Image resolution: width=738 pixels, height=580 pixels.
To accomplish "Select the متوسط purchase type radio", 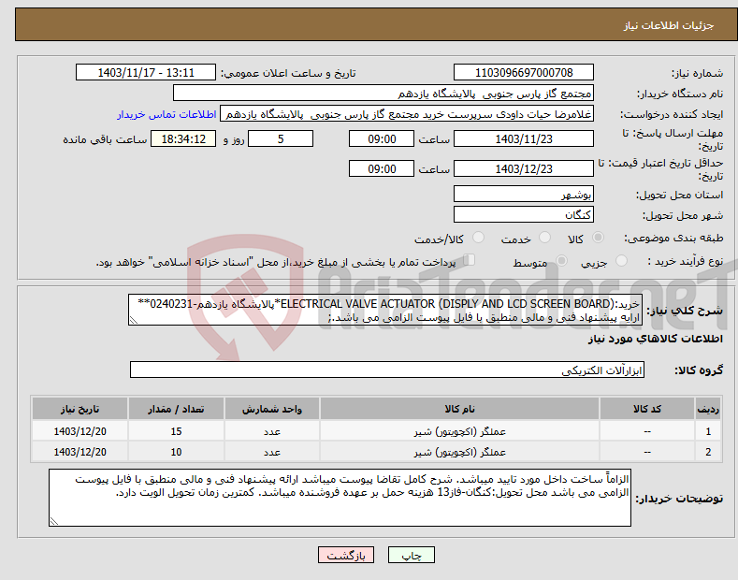I will (x=561, y=260).
